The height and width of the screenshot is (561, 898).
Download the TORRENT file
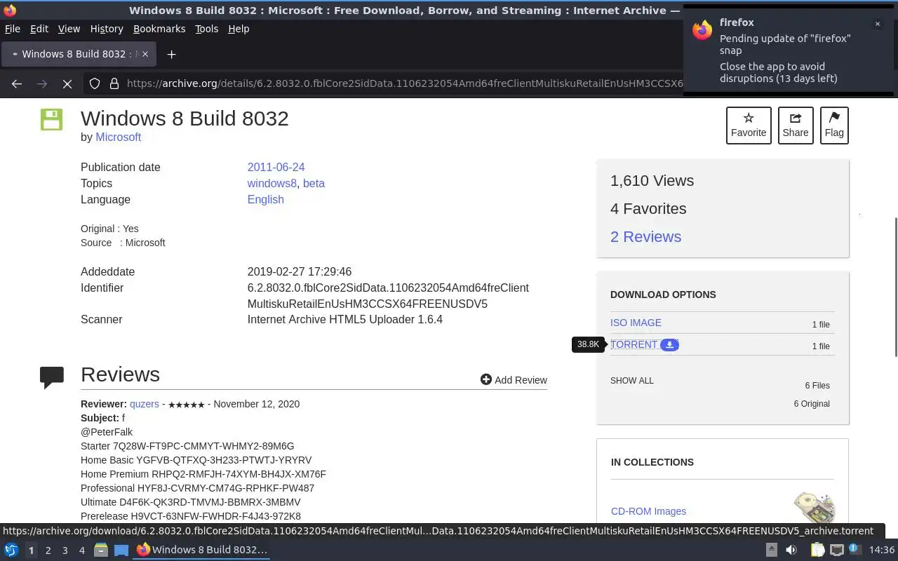click(634, 344)
